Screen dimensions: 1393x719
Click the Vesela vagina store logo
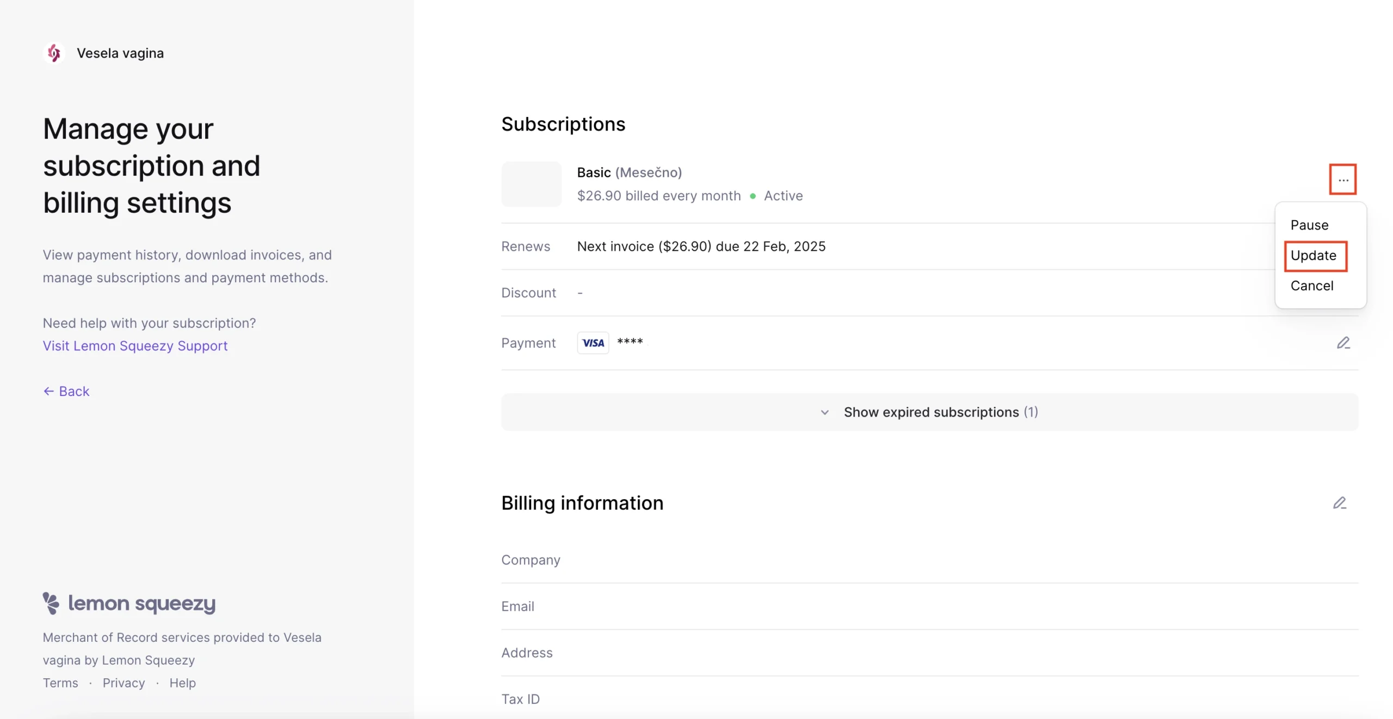click(54, 53)
